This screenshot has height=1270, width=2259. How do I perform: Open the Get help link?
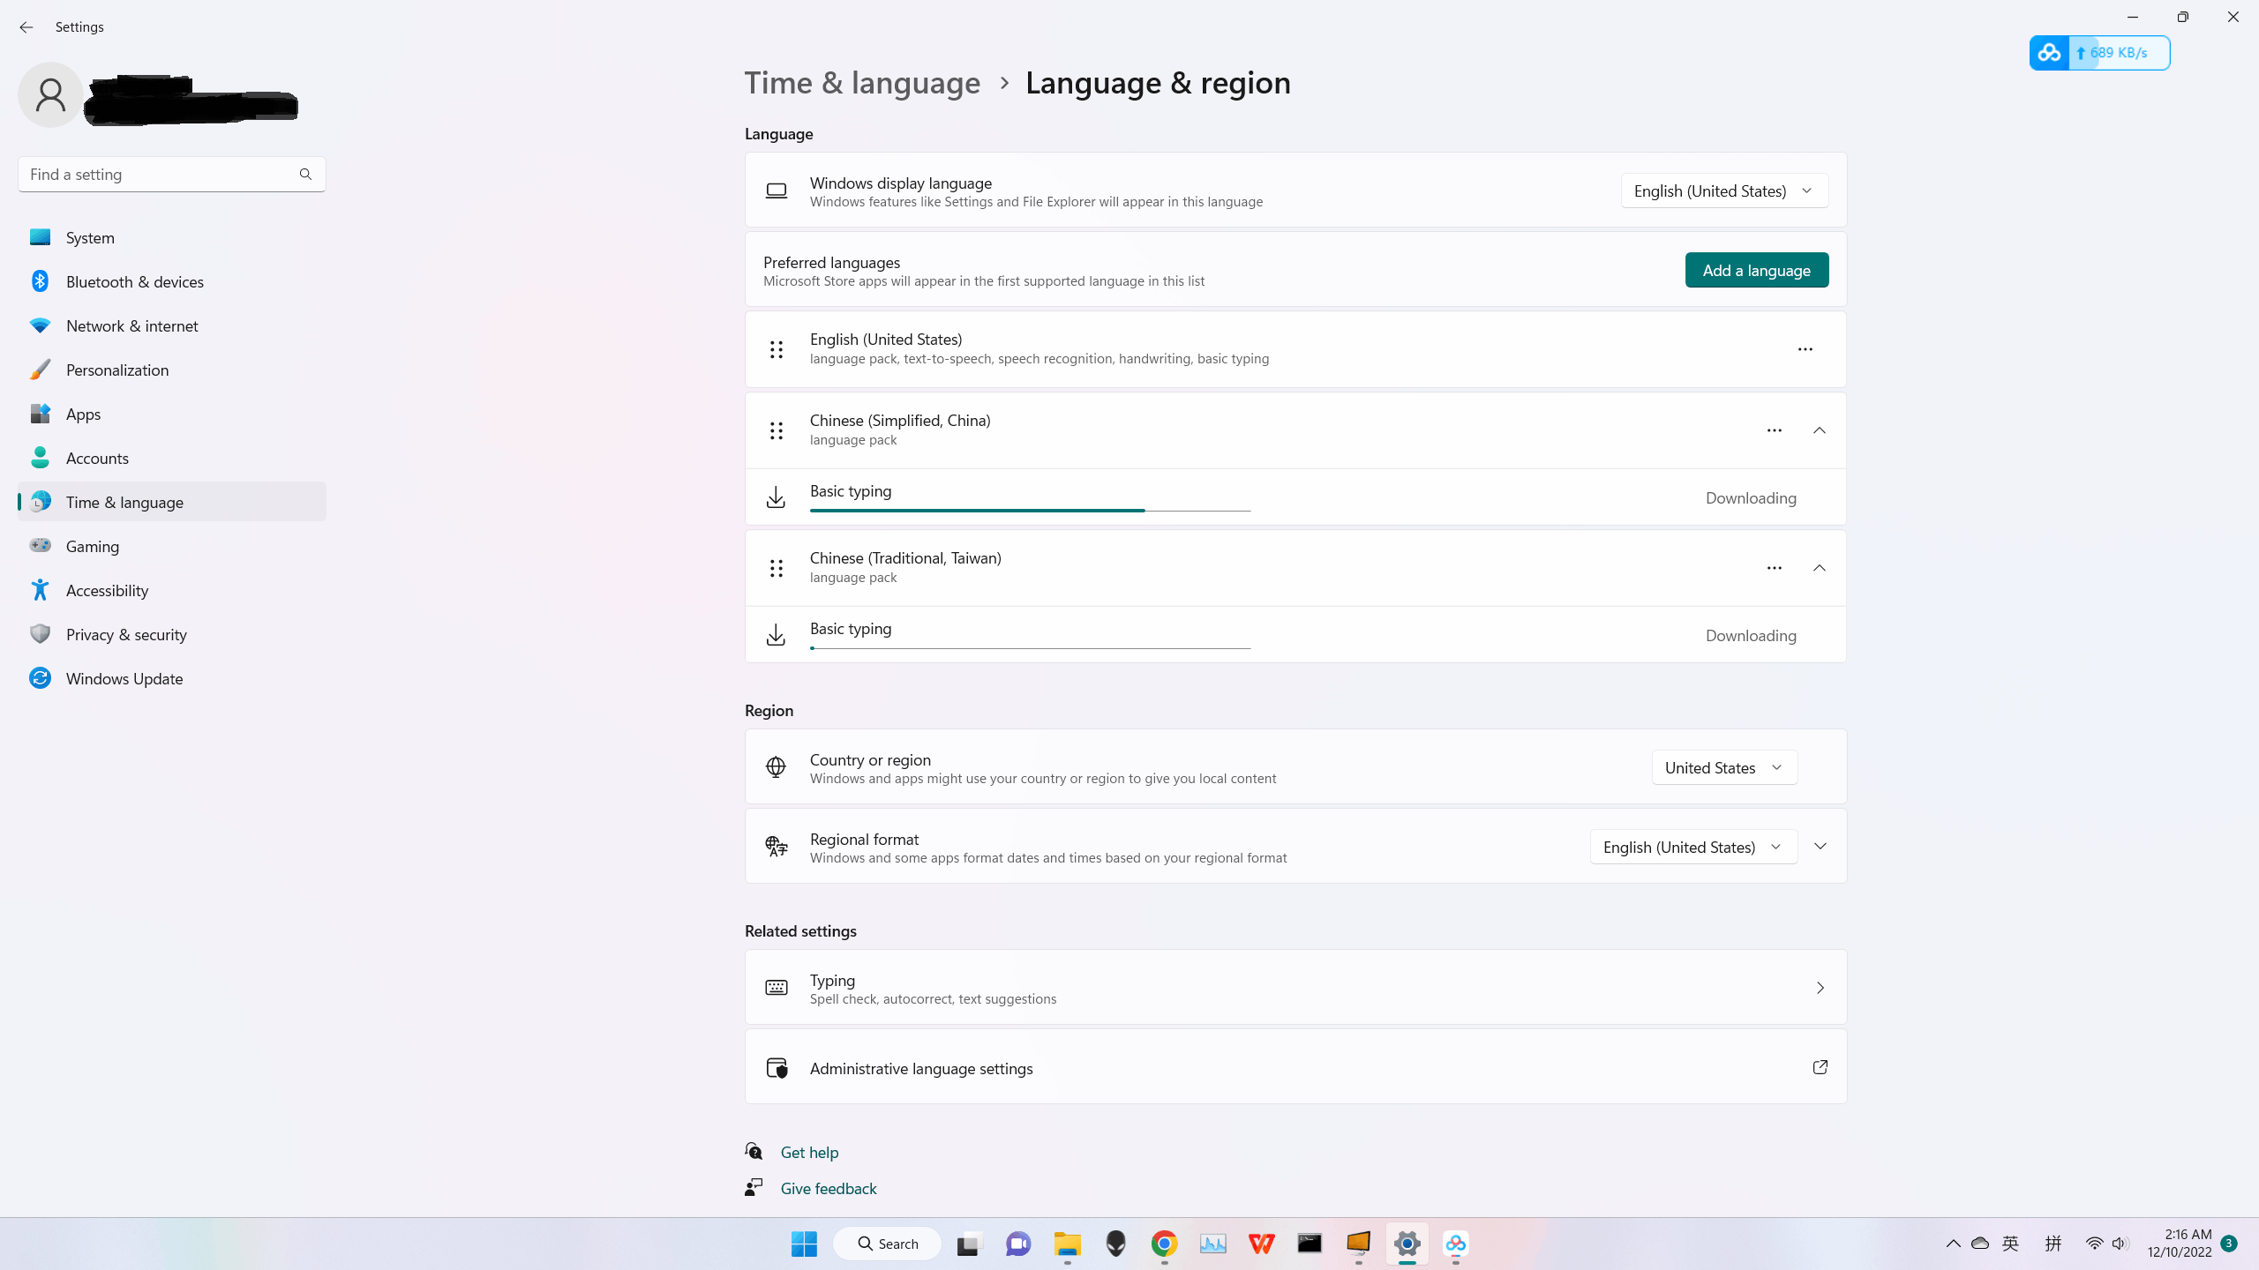point(809,1152)
